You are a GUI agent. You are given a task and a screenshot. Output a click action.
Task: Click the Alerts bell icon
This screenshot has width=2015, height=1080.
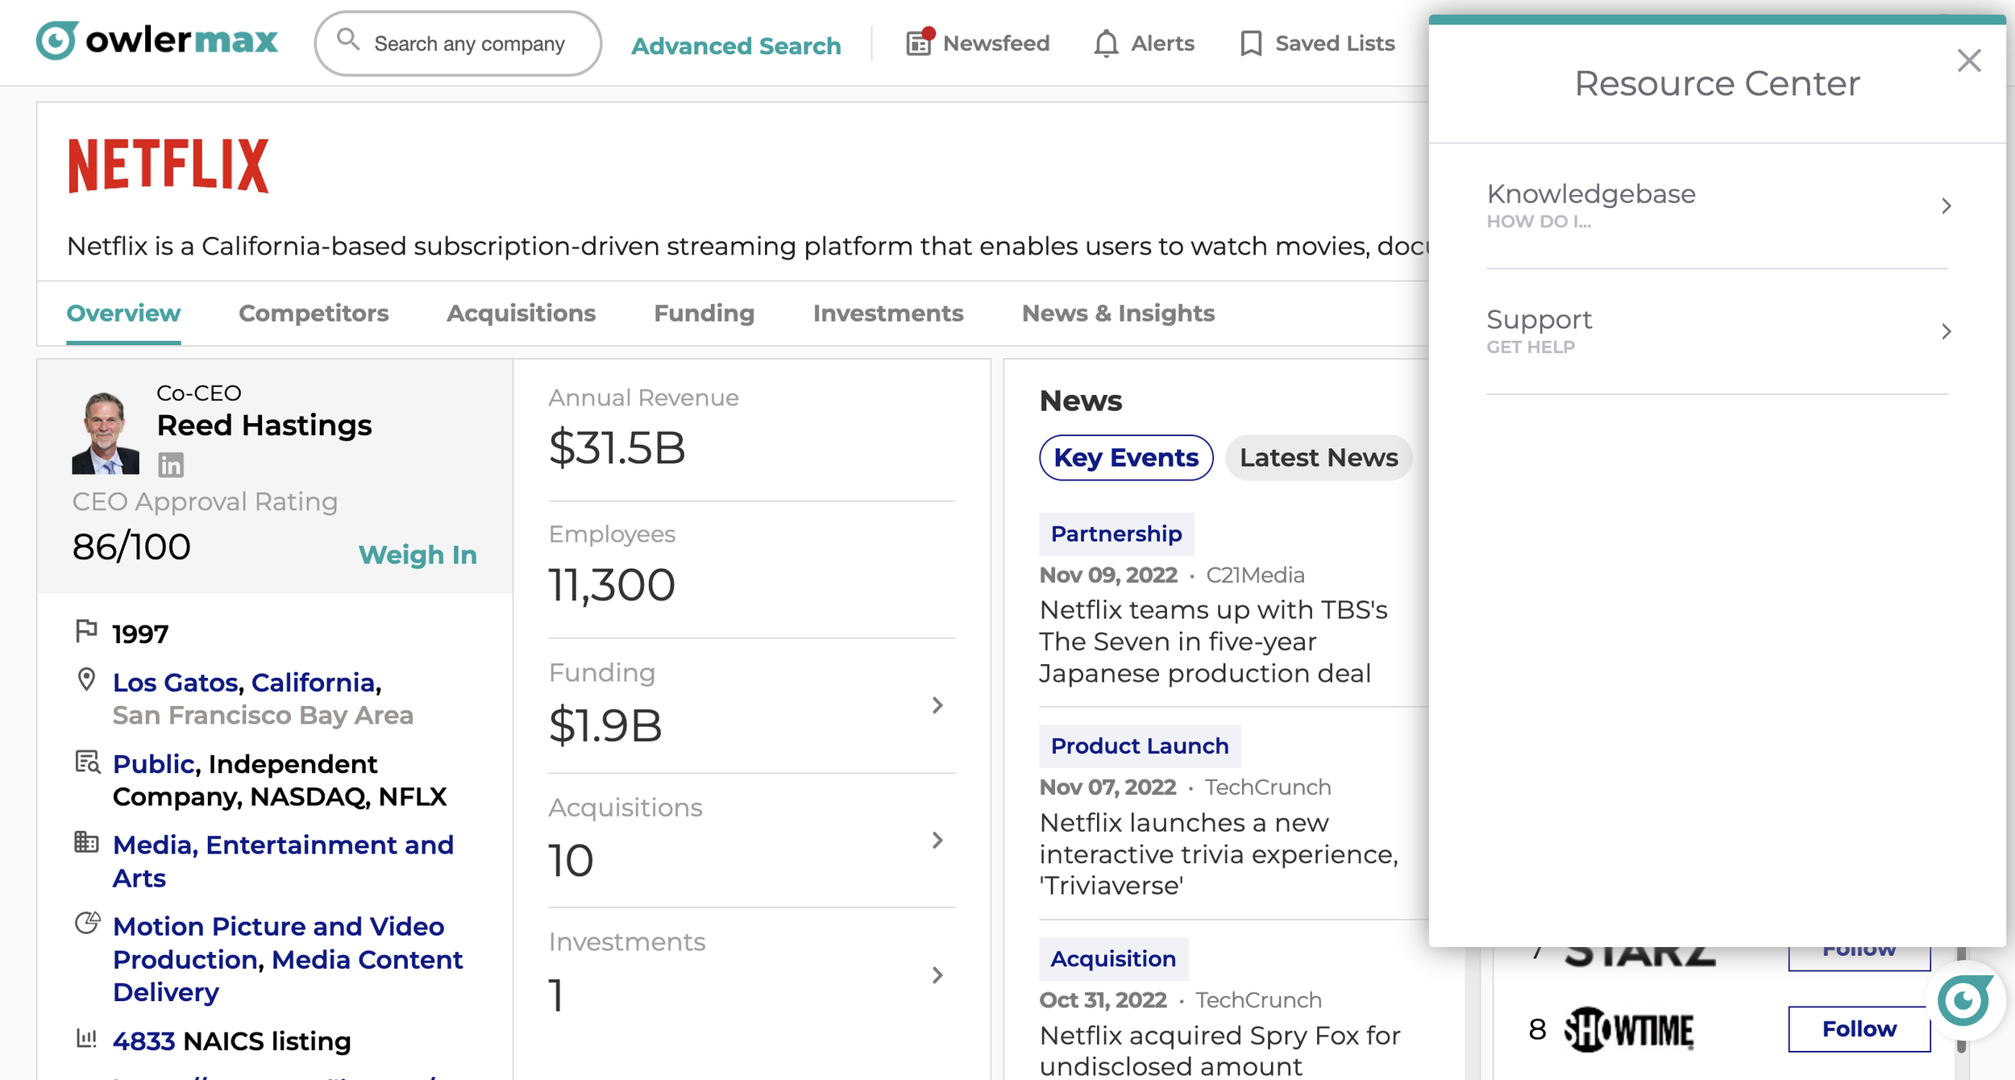pos(1106,44)
